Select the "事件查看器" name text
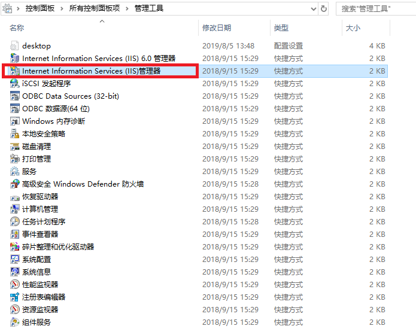416x335 pixels. (40, 234)
